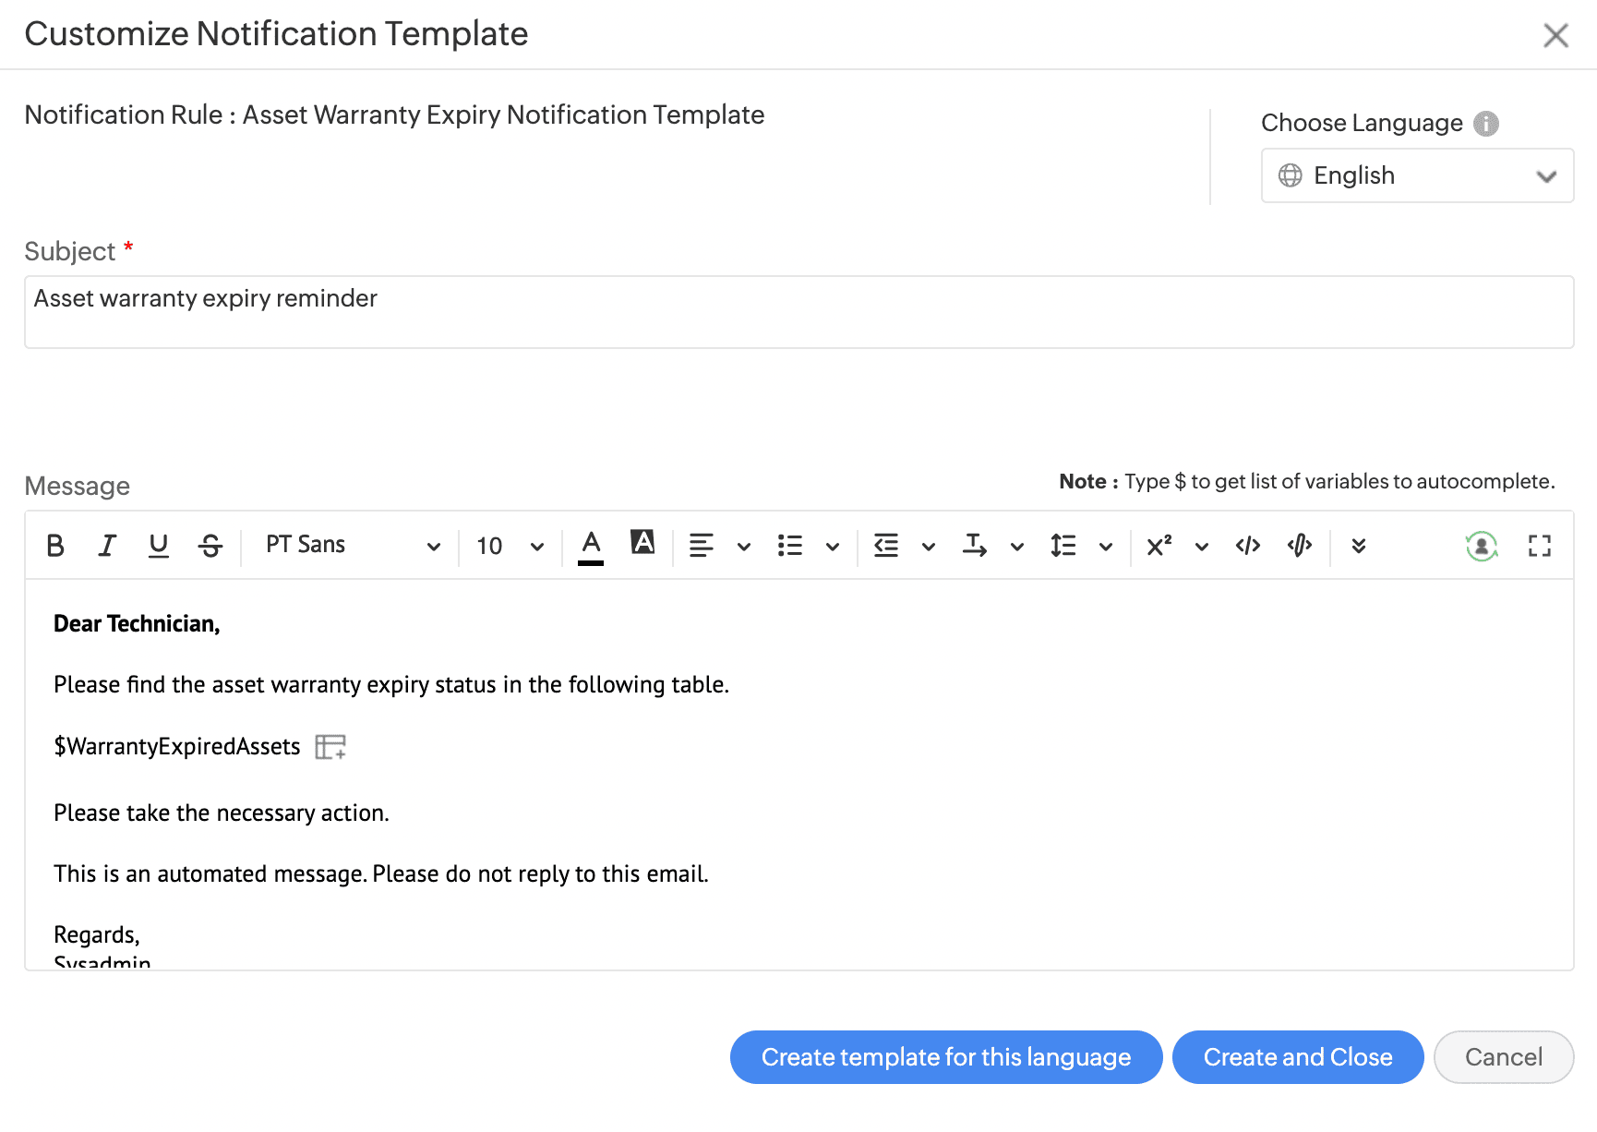Open the PT Sans font family dropdown
This screenshot has width=1597, height=1132.
coord(353,546)
